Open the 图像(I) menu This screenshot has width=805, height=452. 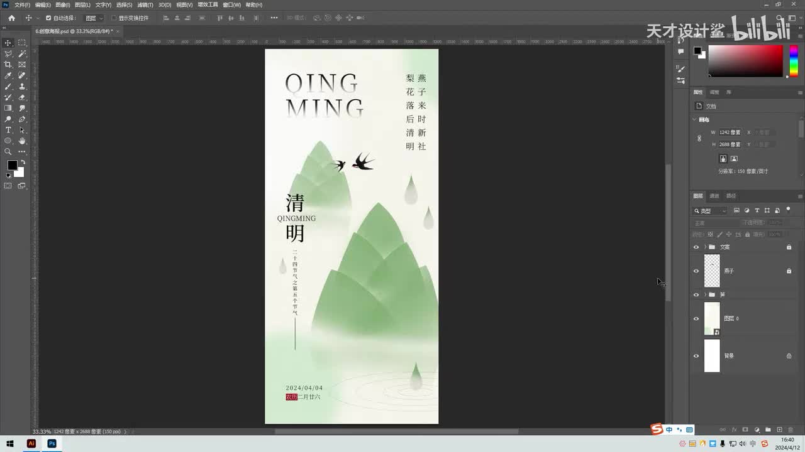62,4
